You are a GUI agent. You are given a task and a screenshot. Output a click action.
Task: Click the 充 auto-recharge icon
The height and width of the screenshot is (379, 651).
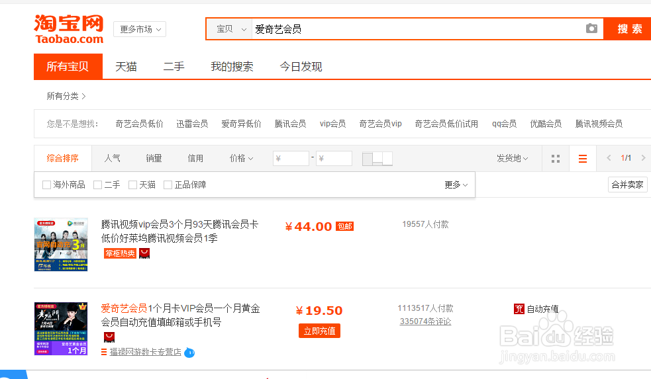(519, 309)
